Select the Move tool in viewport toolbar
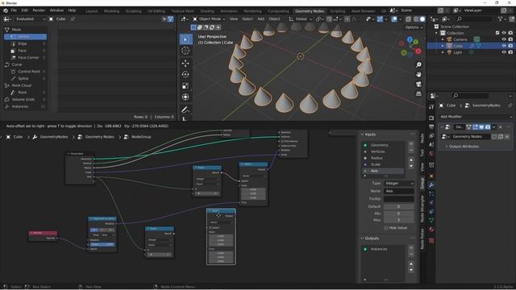This screenshot has width=516, height=290. 185,63
